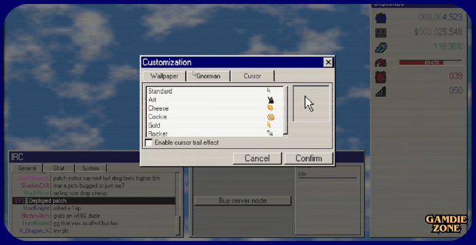
Task: Click the cursor list scrollbar
Action: point(286,111)
